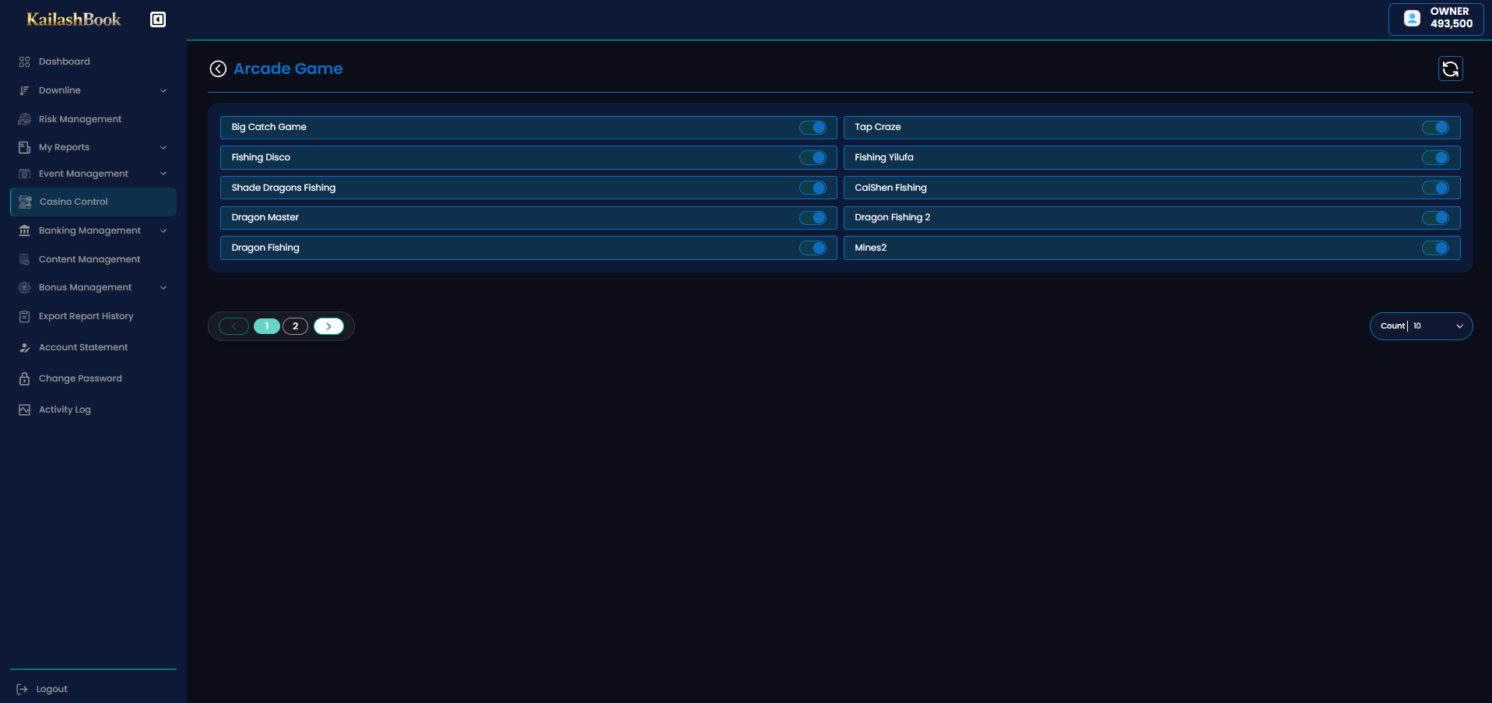Switch off the Dragon Fishing game toggle
This screenshot has height=703, width=1492.
click(813, 248)
